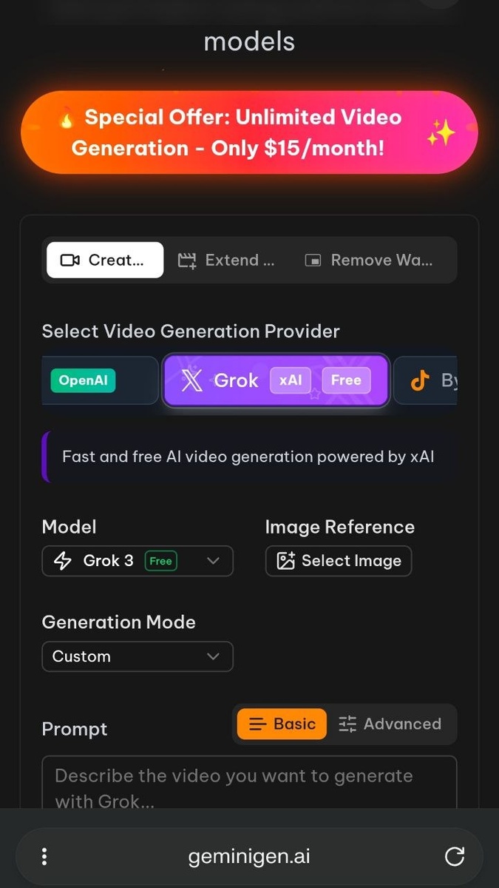Focus the video prompt text field
This screenshot has height=888, width=499.
click(x=249, y=784)
